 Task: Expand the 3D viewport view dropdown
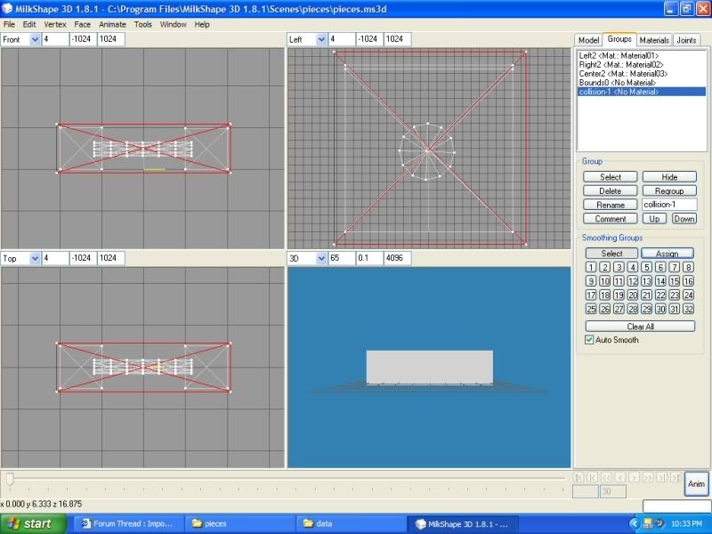pos(320,258)
